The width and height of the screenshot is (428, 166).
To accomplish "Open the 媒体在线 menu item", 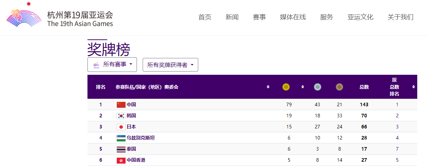I will (293, 17).
